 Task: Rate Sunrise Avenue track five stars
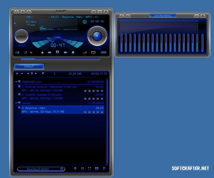(102, 91)
